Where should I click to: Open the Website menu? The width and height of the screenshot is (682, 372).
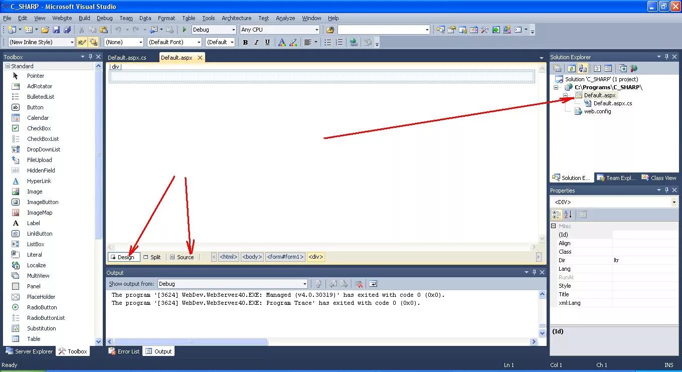click(x=62, y=18)
